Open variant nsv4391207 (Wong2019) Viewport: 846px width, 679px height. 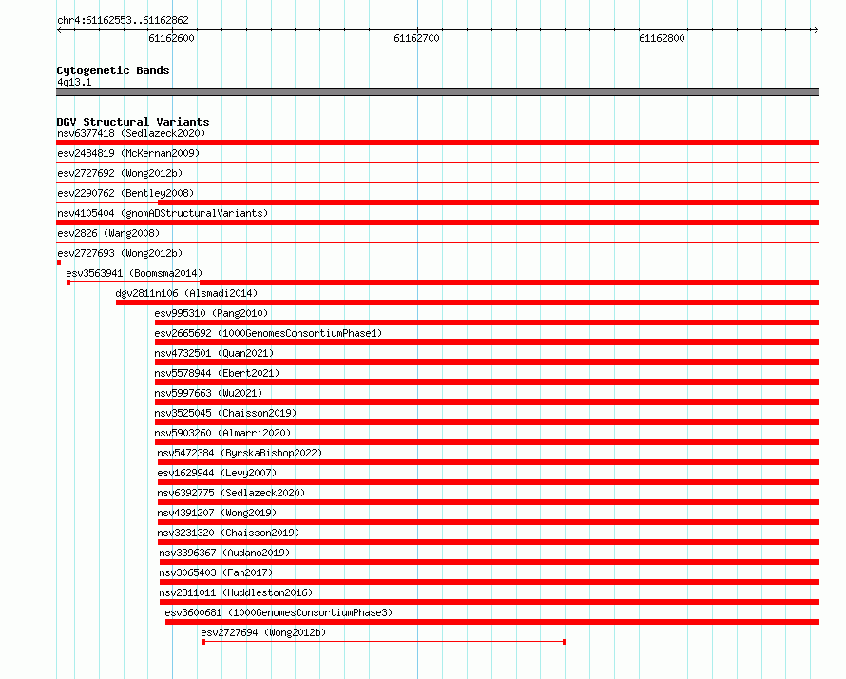(x=217, y=513)
